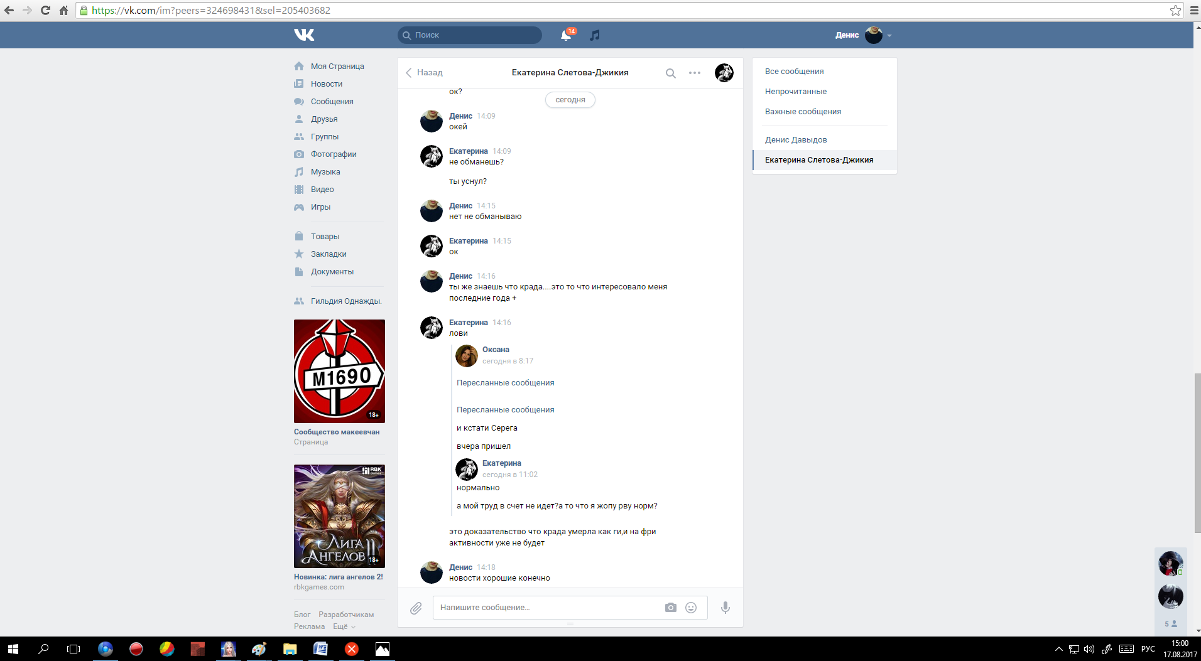
Task: Open Екатерина Слетова-Джикия title link
Action: 570,73
